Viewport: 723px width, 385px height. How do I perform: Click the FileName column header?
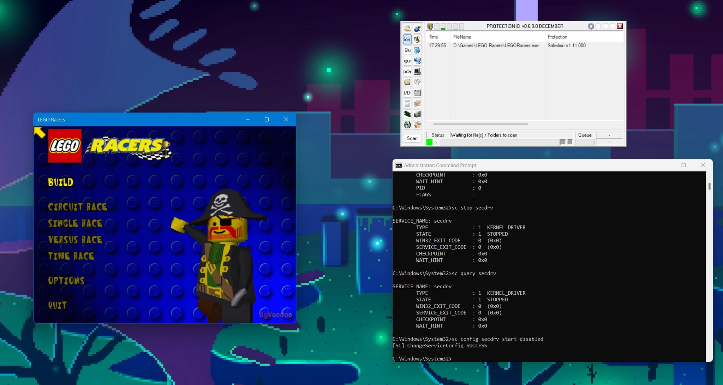coord(462,37)
